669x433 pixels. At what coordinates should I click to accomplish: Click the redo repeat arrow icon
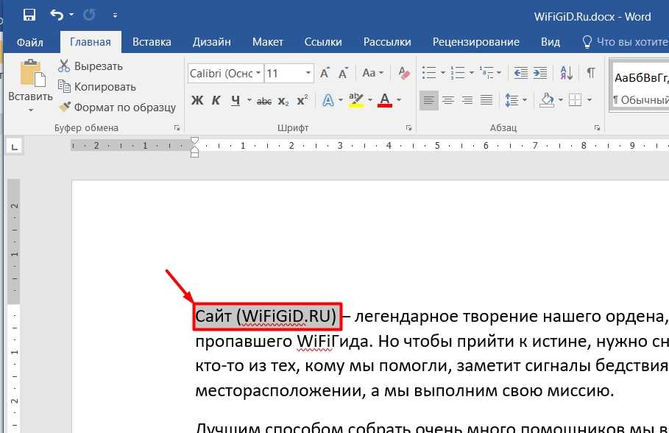(x=89, y=15)
